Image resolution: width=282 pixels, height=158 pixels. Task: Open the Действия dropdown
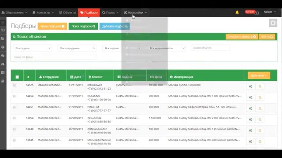(x=259, y=75)
